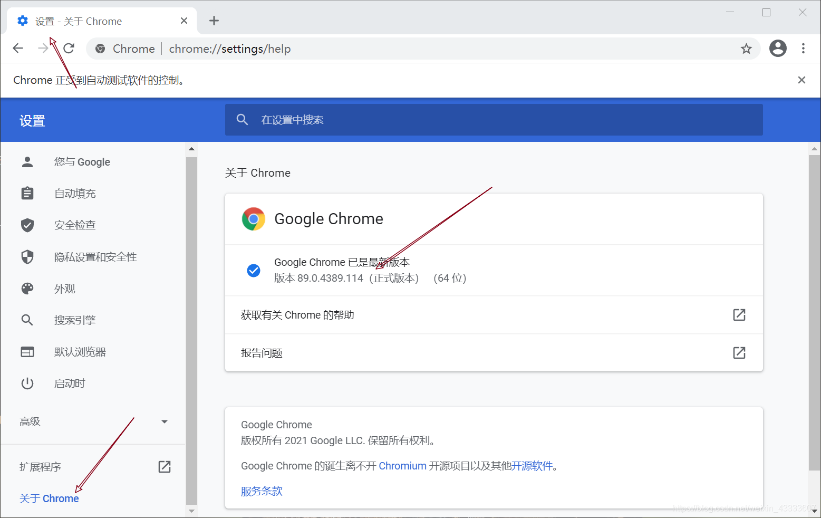
Task: Go back with the browser back arrow
Action: click(18, 49)
